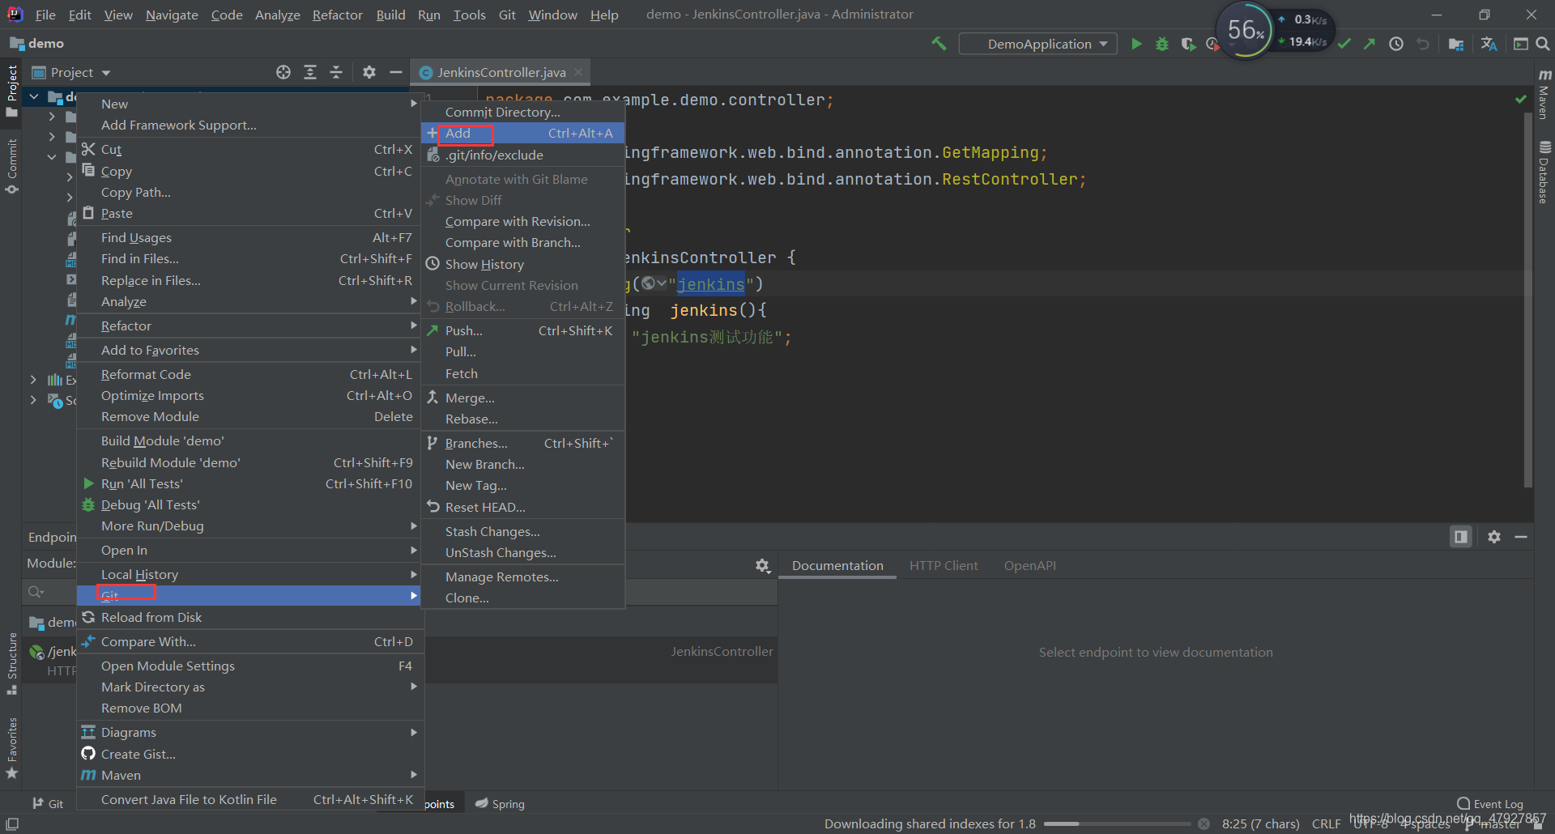
Task: Stop the index download via cancel icon
Action: tap(1204, 823)
